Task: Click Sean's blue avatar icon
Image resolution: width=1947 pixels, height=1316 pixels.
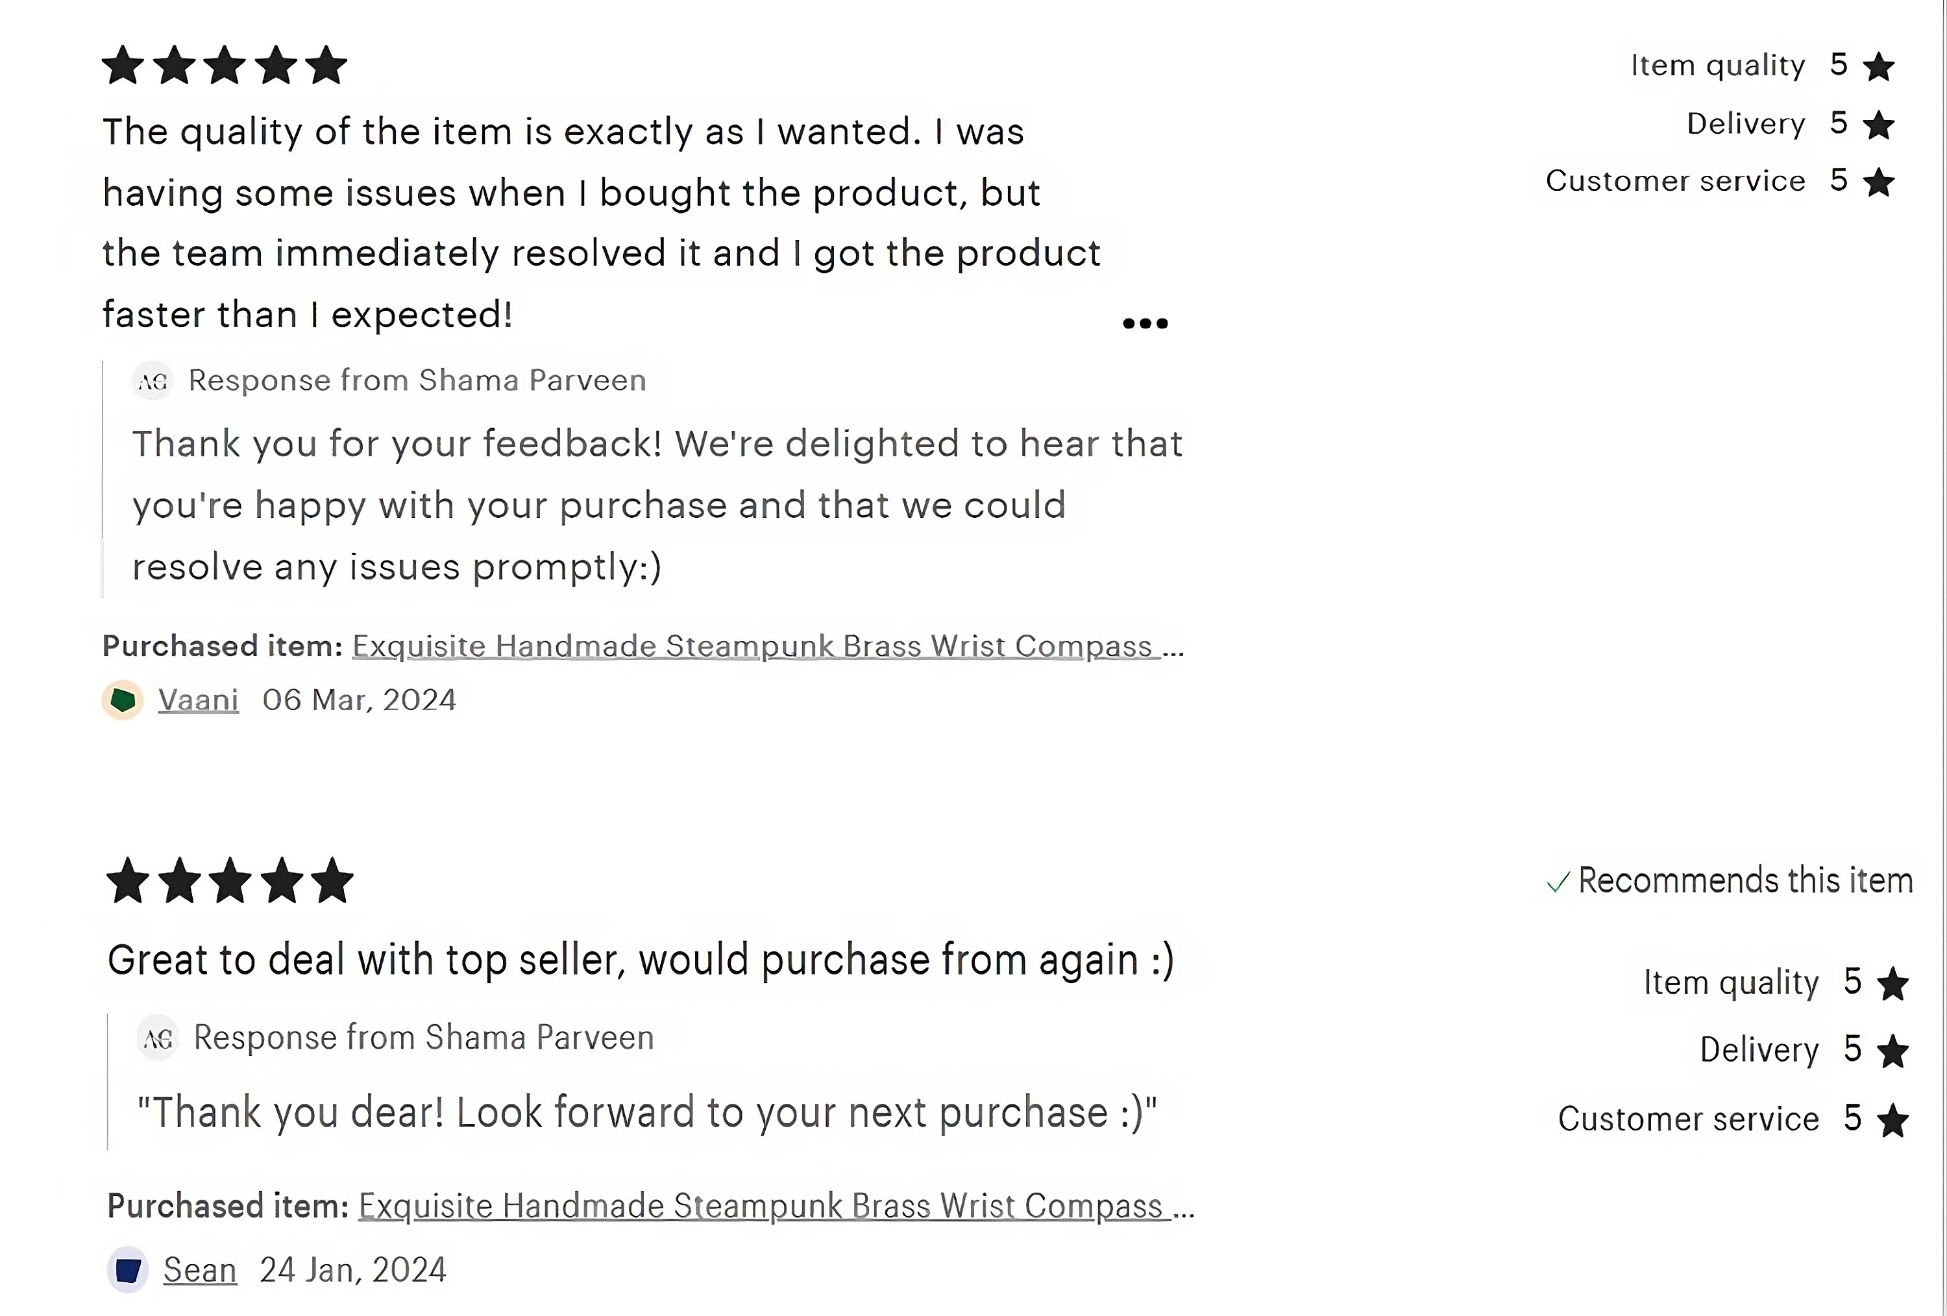Action: 129,1270
